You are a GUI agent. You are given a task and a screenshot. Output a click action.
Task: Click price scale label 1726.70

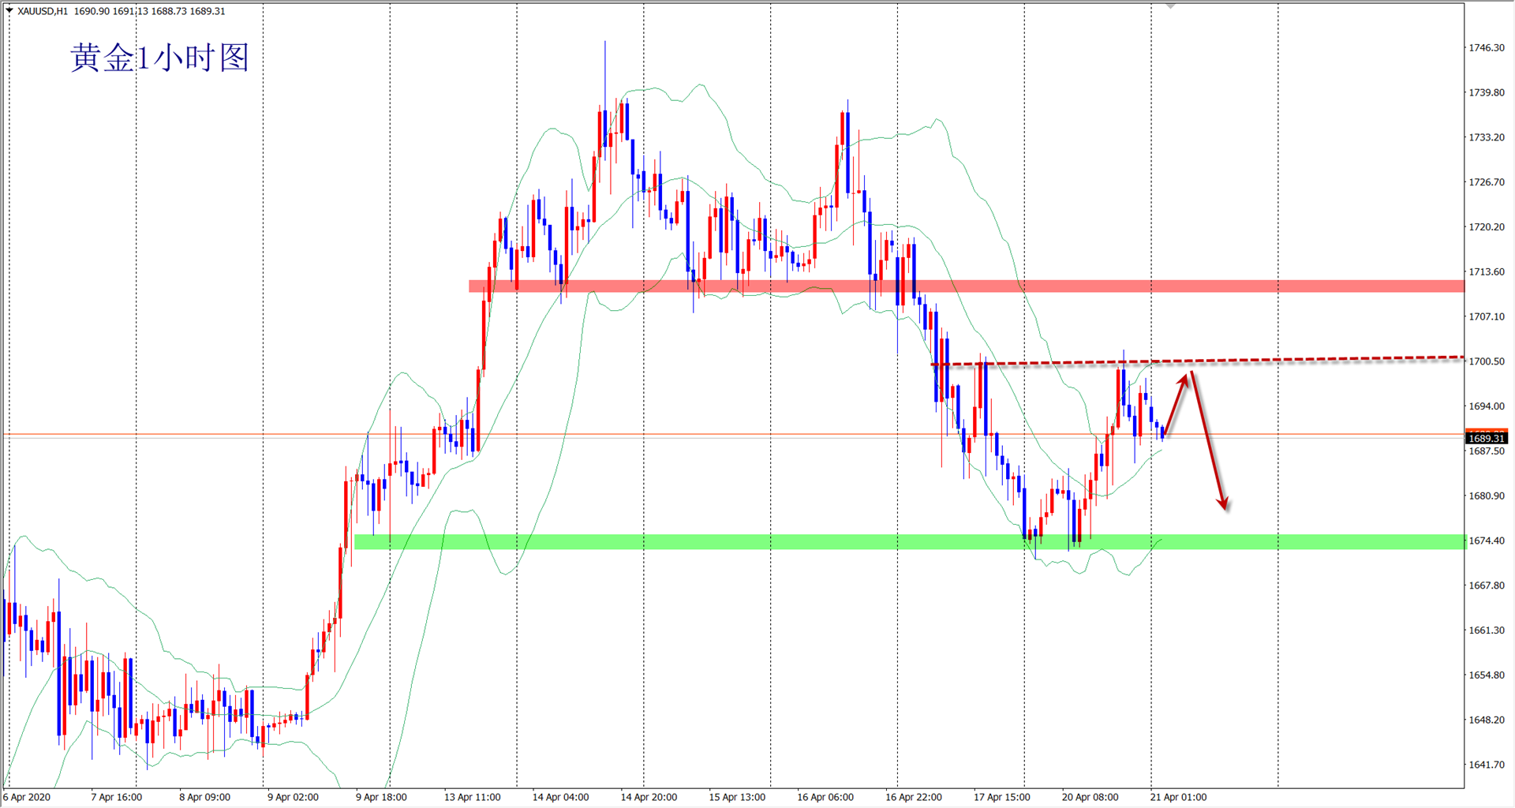tap(1486, 182)
